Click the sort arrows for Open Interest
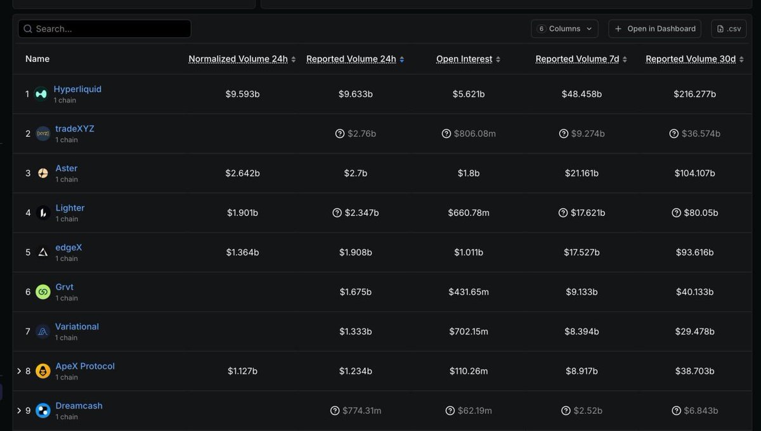Image resolution: width=761 pixels, height=431 pixels. (498, 60)
